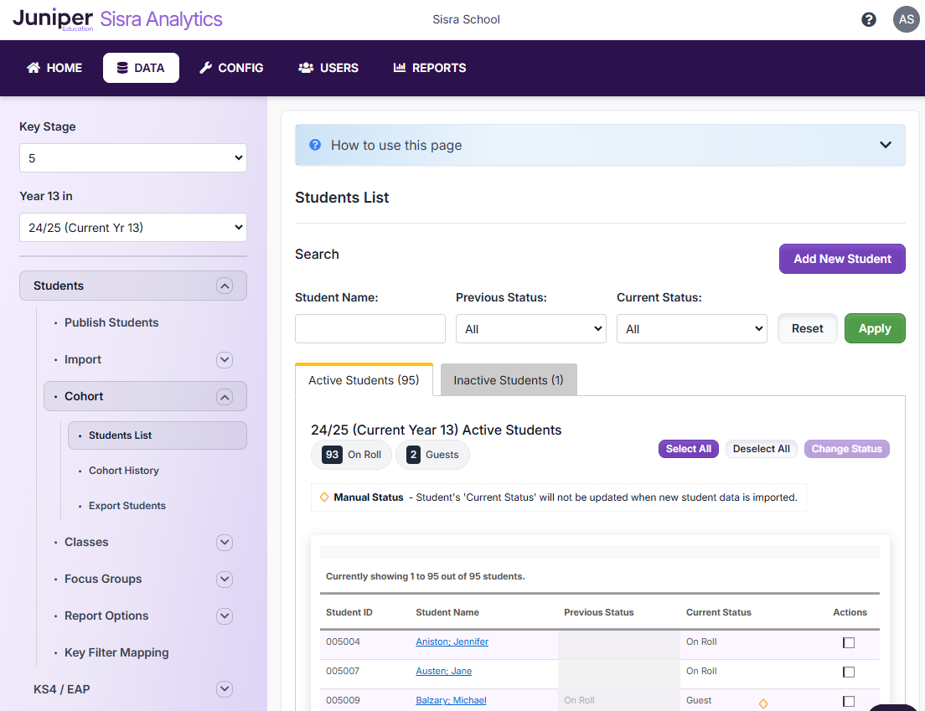Click the Add New Student button

click(842, 259)
